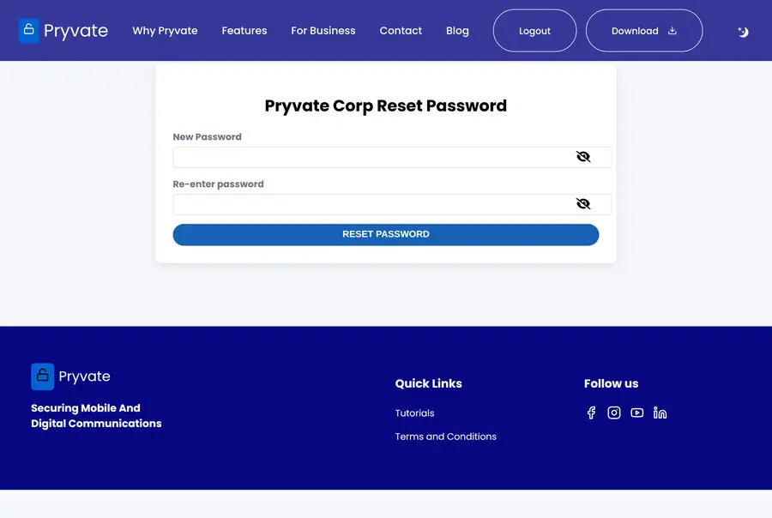
Task: Open For Business navigation item
Action: click(x=323, y=31)
